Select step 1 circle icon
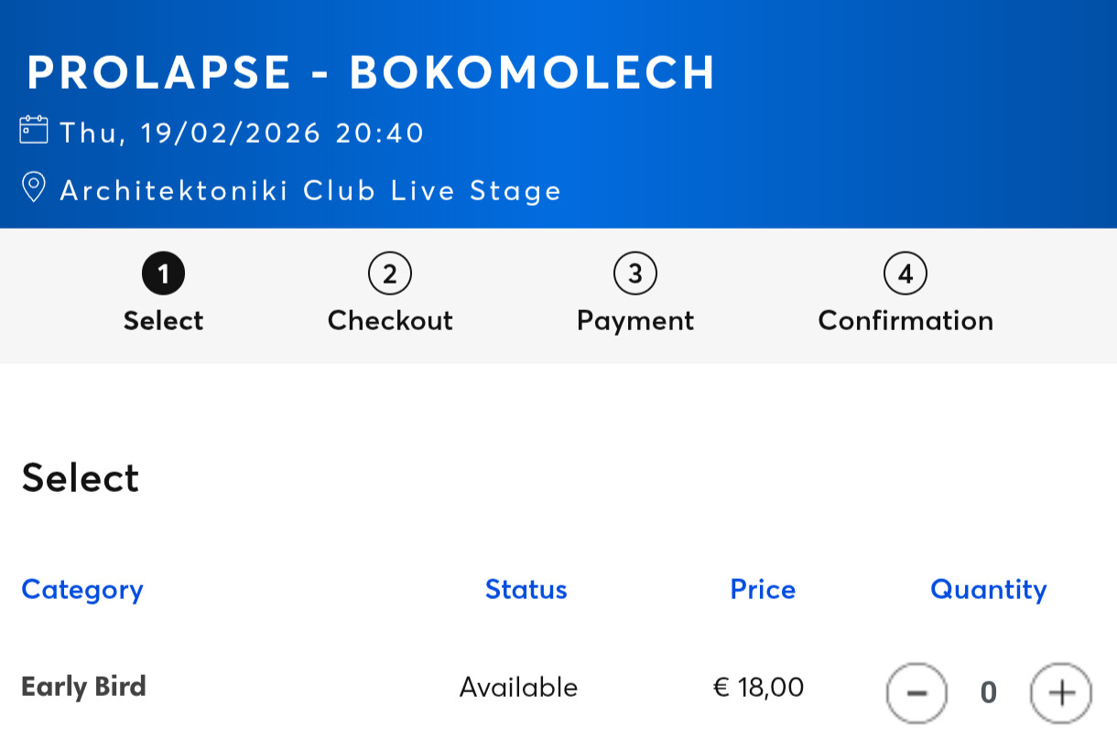The width and height of the screenshot is (1117, 738). tap(163, 273)
